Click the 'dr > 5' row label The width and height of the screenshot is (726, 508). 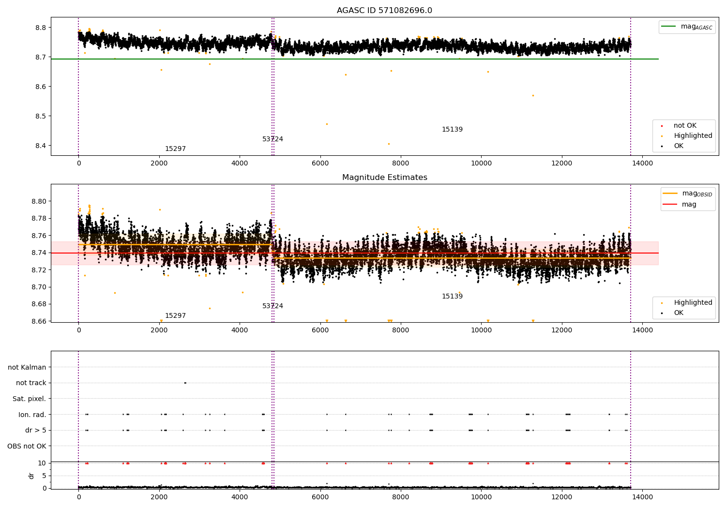(x=36, y=431)
